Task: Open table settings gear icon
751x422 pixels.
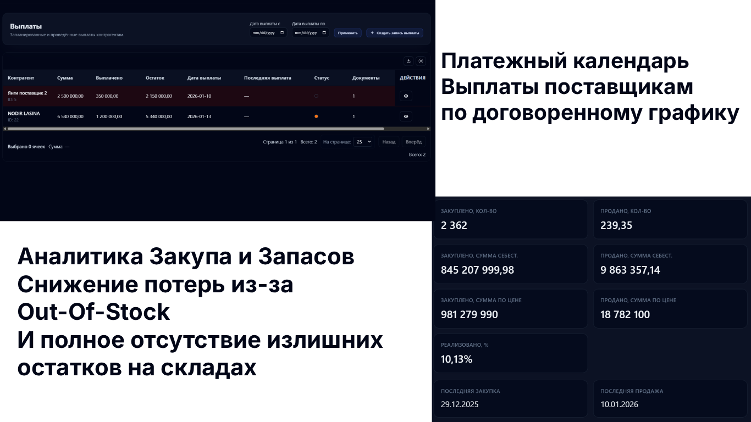Action: point(421,61)
